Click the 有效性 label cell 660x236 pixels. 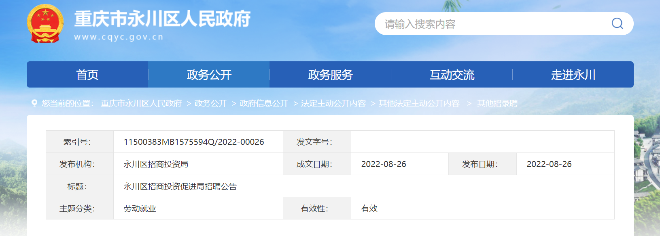(x=317, y=208)
